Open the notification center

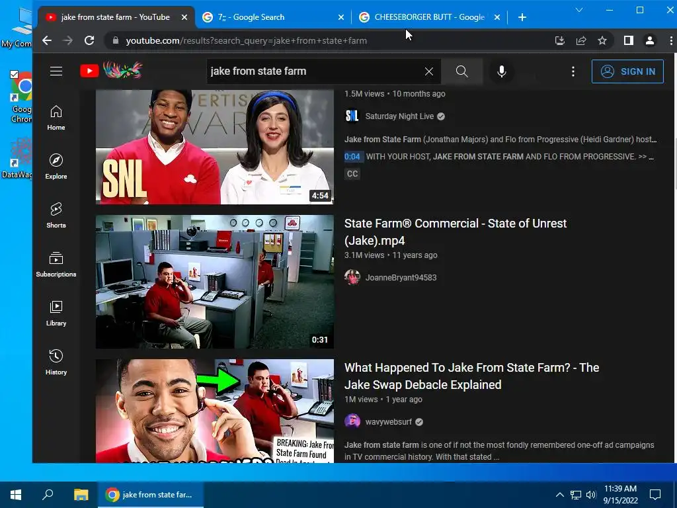[x=655, y=495]
